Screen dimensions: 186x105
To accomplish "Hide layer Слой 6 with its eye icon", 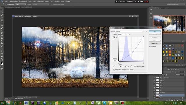I will point(154,80).
